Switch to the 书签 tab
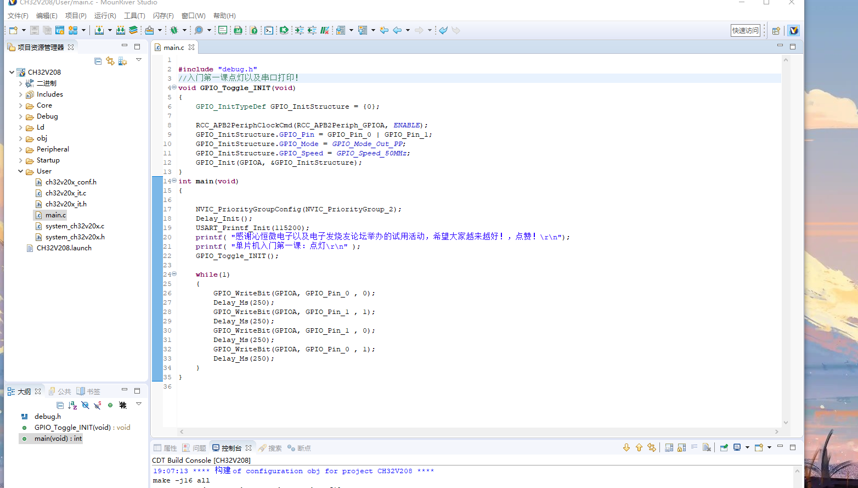 [x=88, y=391]
